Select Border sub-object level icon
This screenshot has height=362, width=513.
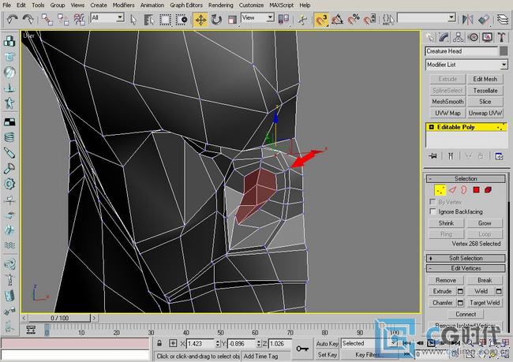pyautogui.click(x=463, y=190)
